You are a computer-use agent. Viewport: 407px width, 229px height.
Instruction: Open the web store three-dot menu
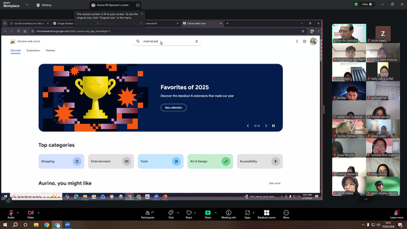coord(297,41)
